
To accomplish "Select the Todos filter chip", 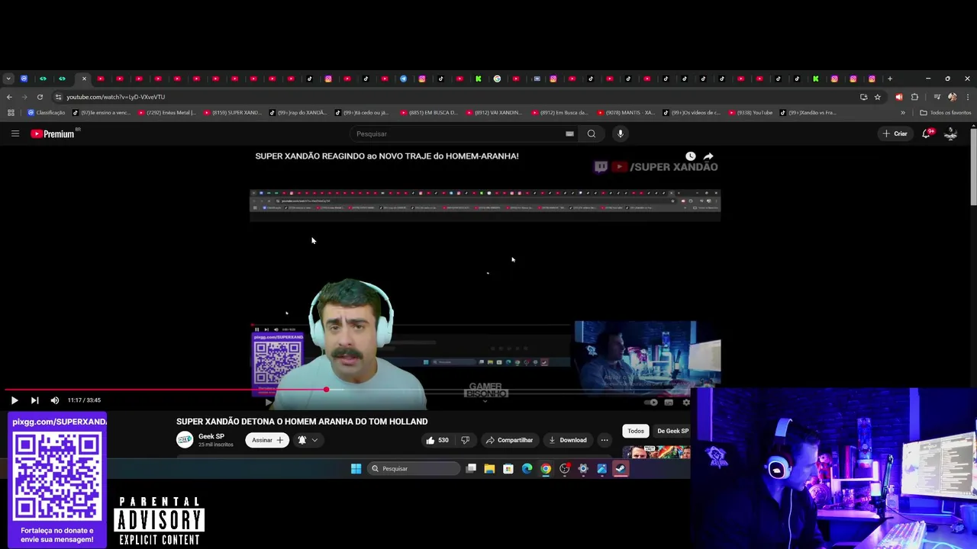I will tap(636, 431).
